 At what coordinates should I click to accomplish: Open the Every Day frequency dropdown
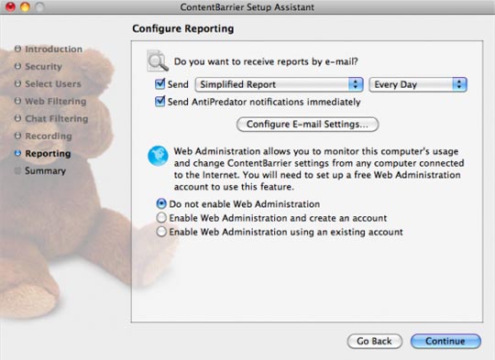pyautogui.click(x=418, y=84)
